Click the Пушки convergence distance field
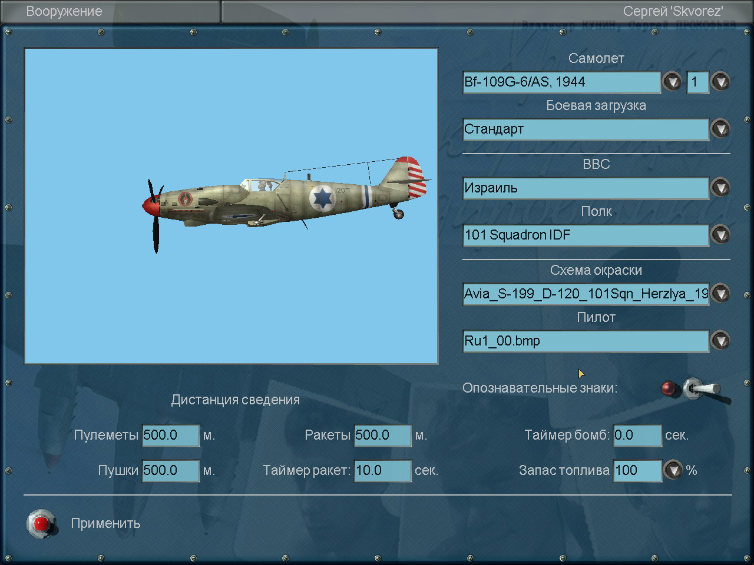Image resolution: width=754 pixels, height=565 pixels. pos(170,471)
